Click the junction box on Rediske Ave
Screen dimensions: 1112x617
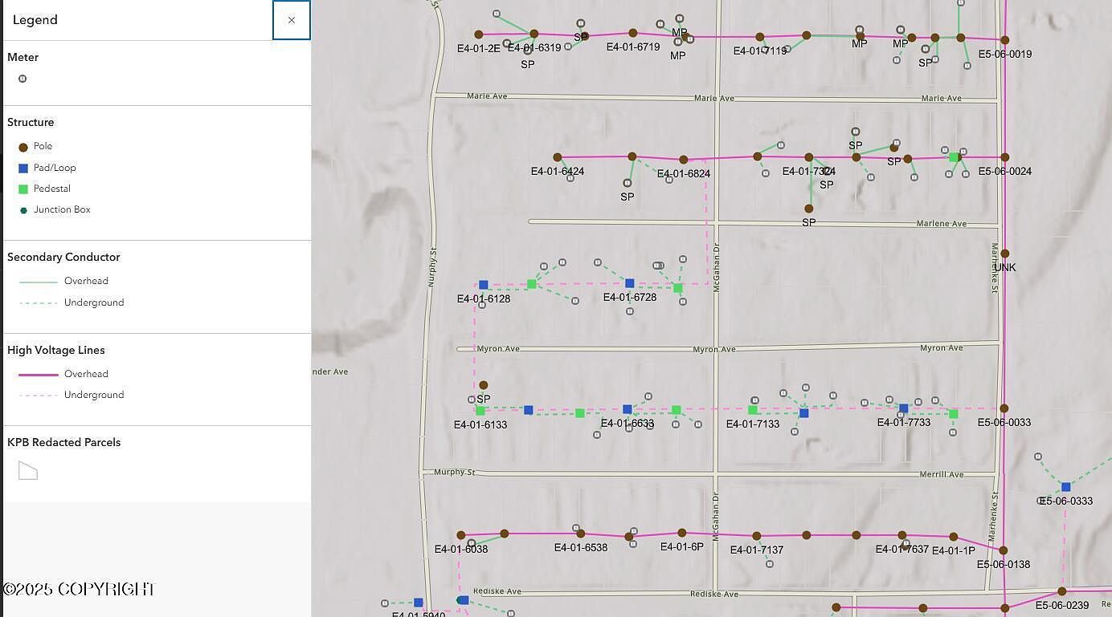click(x=462, y=600)
